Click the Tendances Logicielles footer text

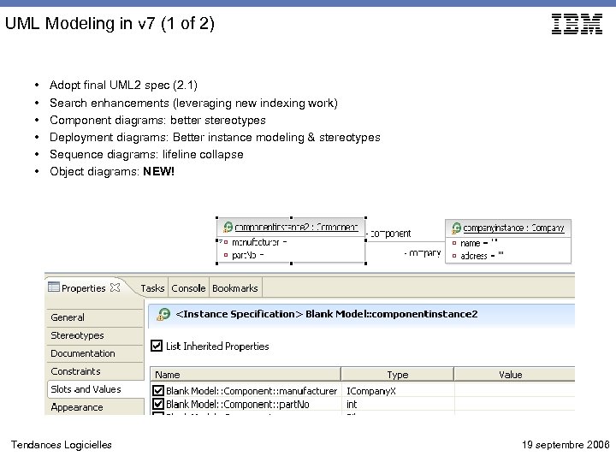62,445
